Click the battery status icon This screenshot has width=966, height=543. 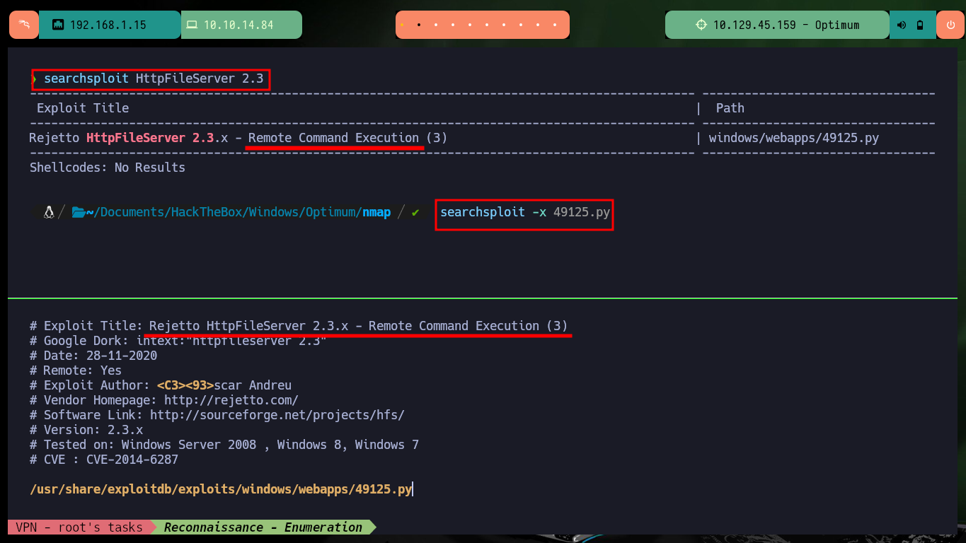[920, 25]
